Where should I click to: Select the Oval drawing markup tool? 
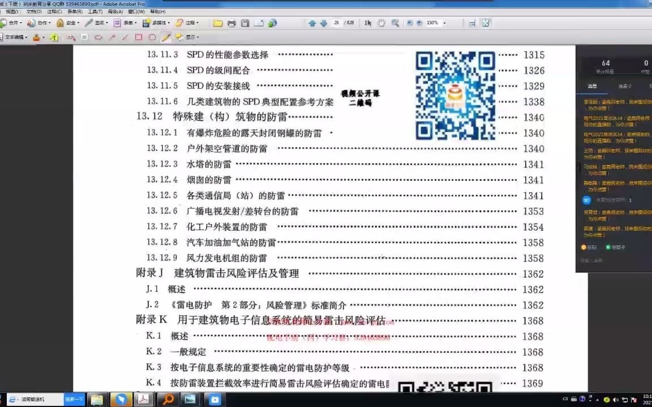click(x=152, y=37)
